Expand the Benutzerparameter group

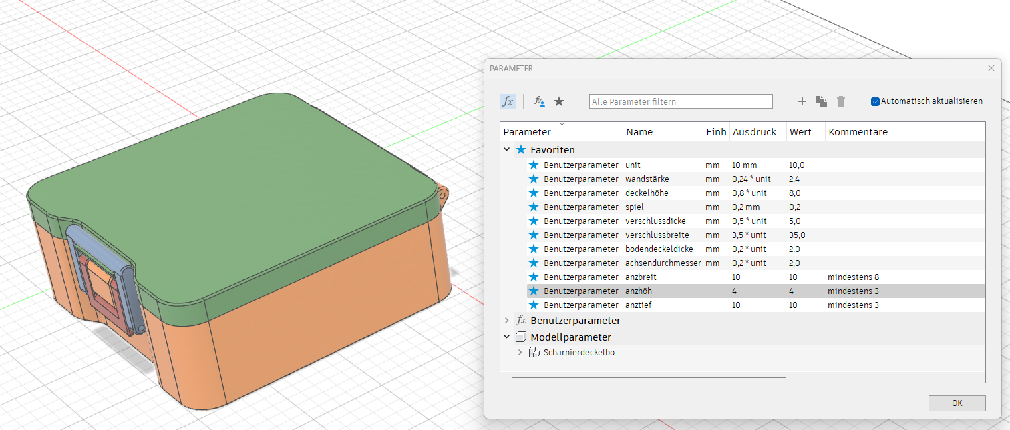pyautogui.click(x=508, y=321)
